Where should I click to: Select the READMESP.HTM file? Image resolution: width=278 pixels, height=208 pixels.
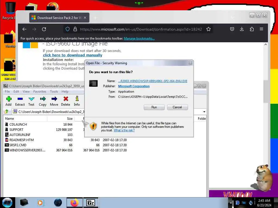point(66,140)
